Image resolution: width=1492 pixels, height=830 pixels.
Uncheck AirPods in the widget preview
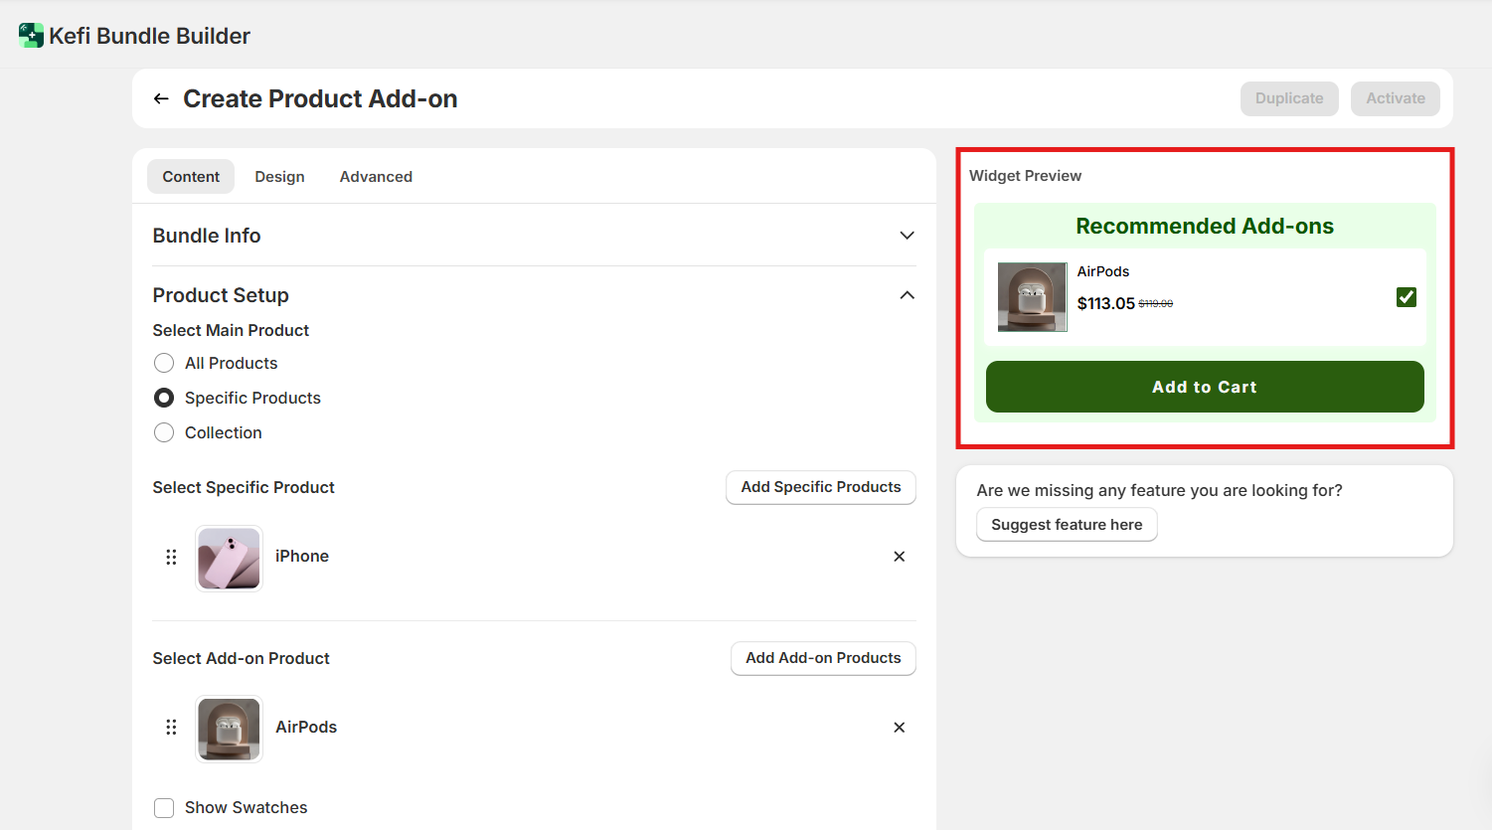(x=1406, y=297)
